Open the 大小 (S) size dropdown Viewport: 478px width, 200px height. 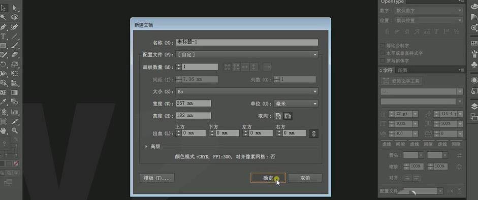pos(247,91)
